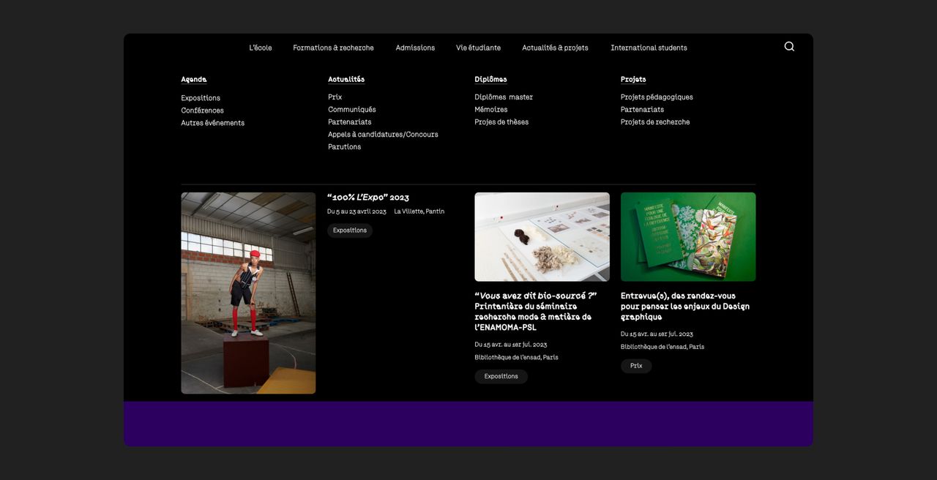Expand the Admissions menu

415,48
